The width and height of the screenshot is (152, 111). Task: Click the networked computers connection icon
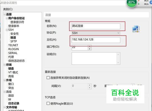136,29
